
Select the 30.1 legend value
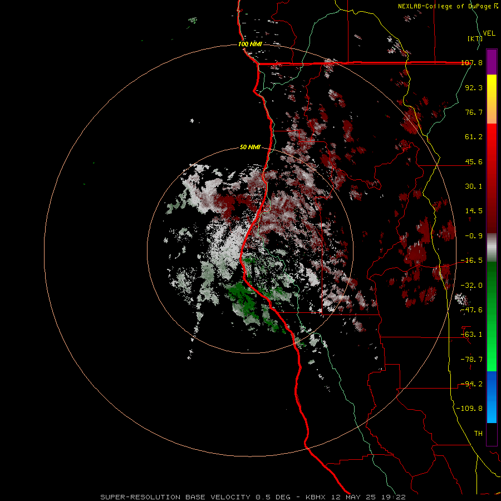pyautogui.click(x=474, y=186)
